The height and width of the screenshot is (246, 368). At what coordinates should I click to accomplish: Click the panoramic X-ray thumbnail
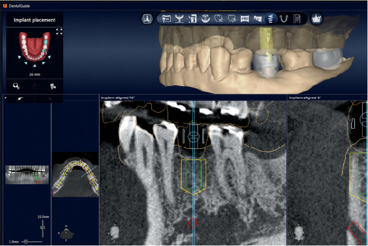(27, 175)
